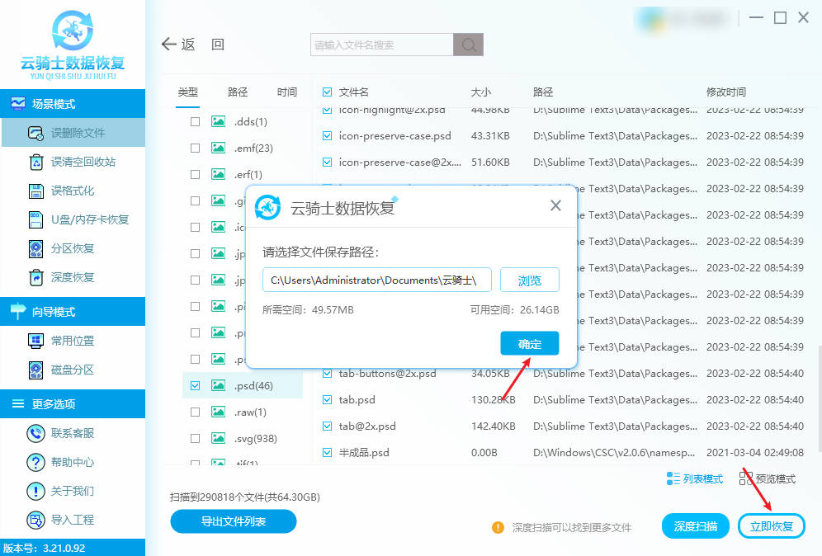Image resolution: width=822 pixels, height=556 pixels.
Task: Click the file list vertical scrollbar
Action: click(x=819, y=398)
